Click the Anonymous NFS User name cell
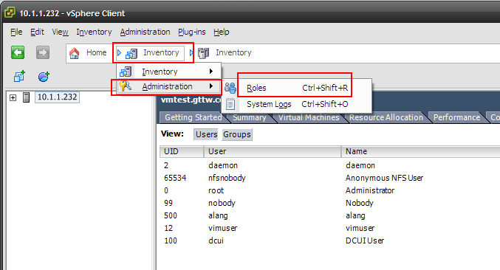 pyautogui.click(x=384, y=178)
